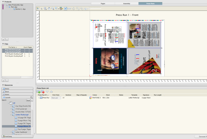The image size is (207, 139).
Task: Open the Layouts resources section
Action: (x=17, y=98)
